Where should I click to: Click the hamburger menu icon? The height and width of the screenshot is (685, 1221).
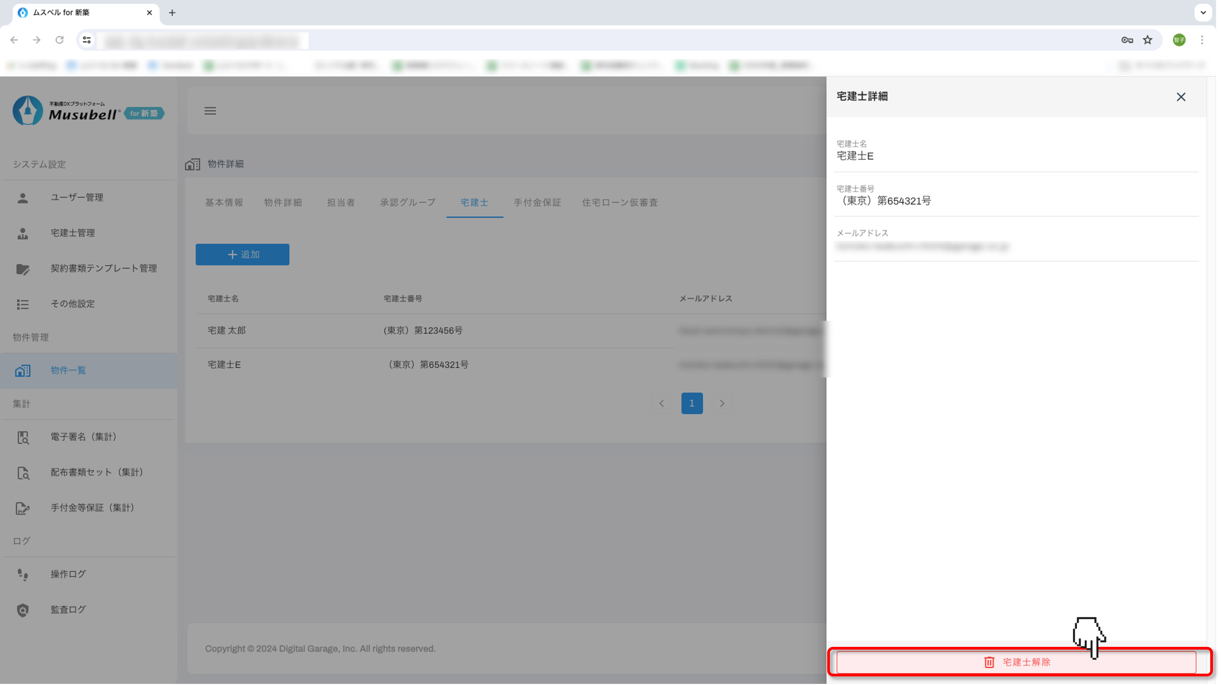click(210, 111)
